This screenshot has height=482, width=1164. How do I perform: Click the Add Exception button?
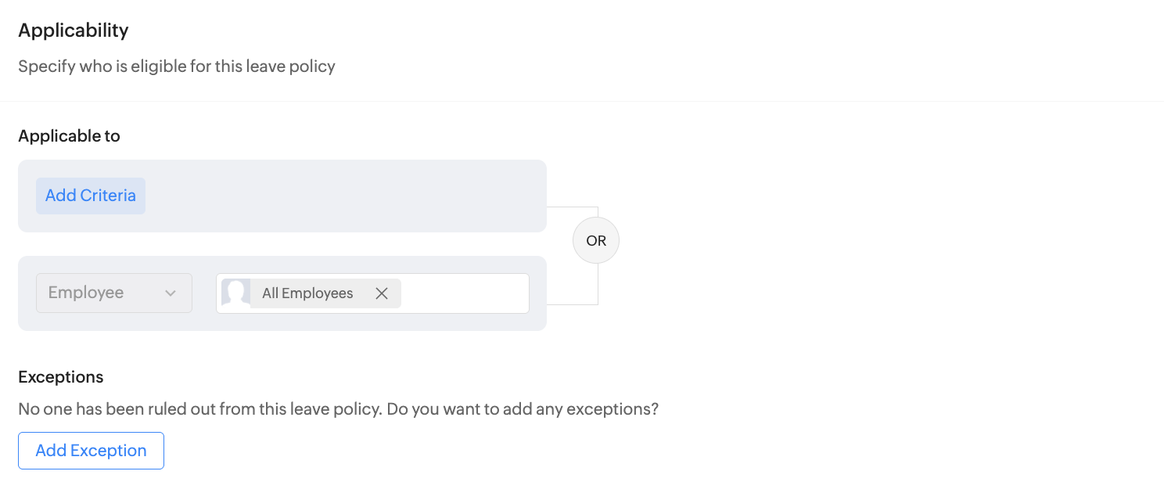point(91,451)
